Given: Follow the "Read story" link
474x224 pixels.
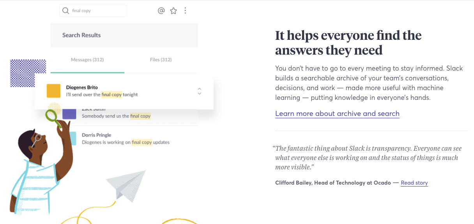Looking at the screenshot, I should [414, 183].
